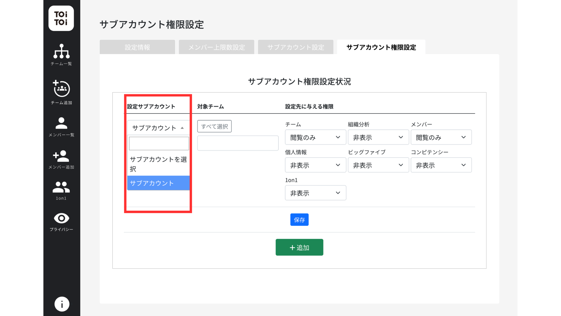Select the サブアカウント権限設定 tab
Image resolution: width=561 pixels, height=316 pixels.
[381, 47]
